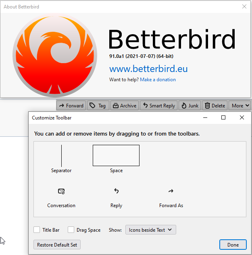Select the Space item rectangle
252x255 pixels.
(x=116, y=155)
